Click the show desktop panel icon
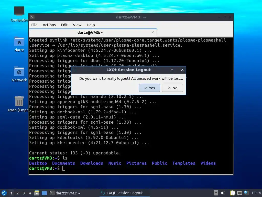 point(44,193)
